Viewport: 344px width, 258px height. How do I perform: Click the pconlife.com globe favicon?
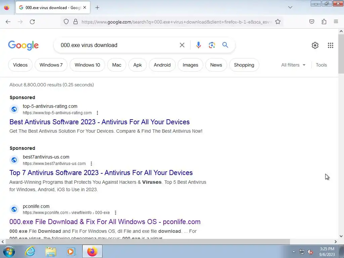tap(14, 209)
